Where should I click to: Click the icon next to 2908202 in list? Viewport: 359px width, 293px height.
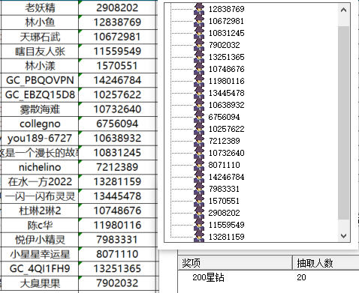pyautogui.click(x=199, y=213)
